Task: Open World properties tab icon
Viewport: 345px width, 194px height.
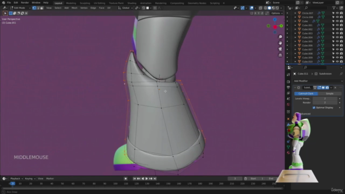Action: pyautogui.click(x=288, y=105)
